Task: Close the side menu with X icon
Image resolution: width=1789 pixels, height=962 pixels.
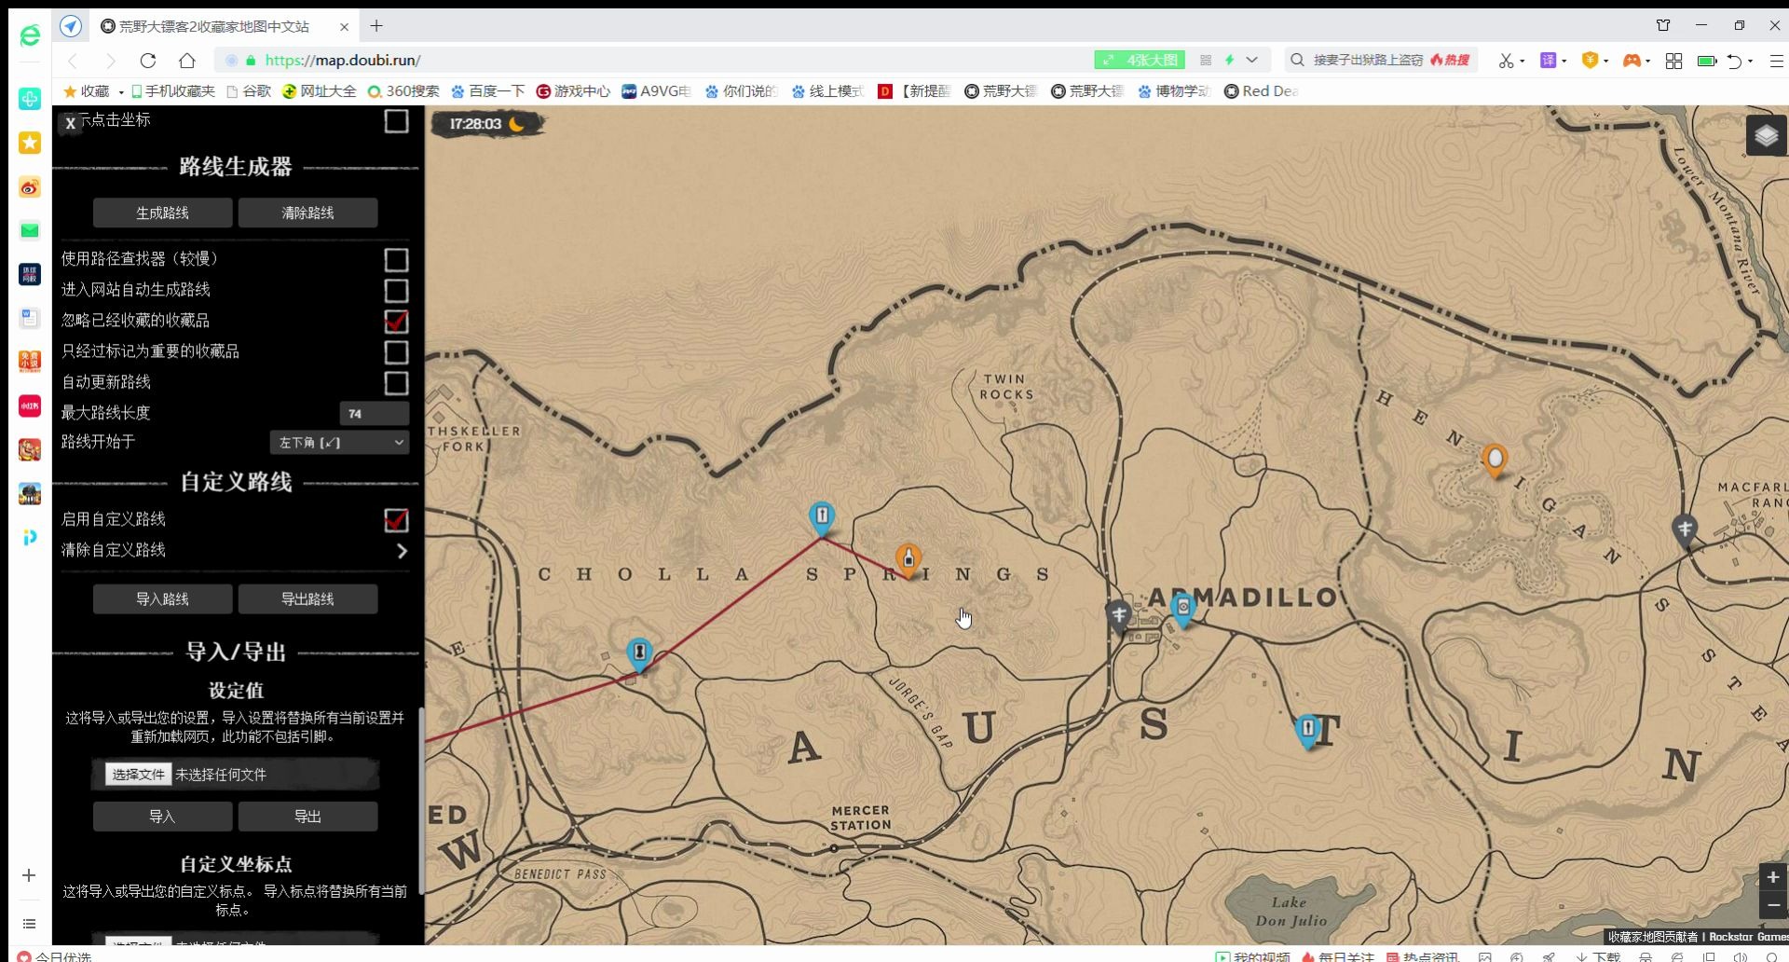Action: [x=70, y=123]
